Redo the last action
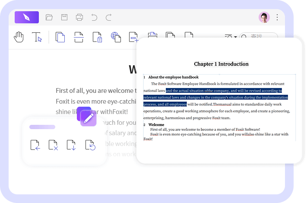307x203 pixels. coord(109,17)
